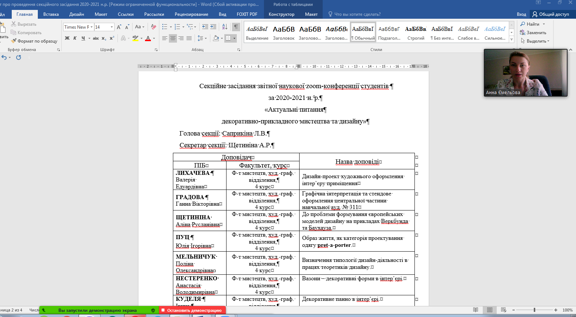This screenshot has height=317, width=576.
Task: Open the FOXIT PDF tab
Action: pos(247,14)
